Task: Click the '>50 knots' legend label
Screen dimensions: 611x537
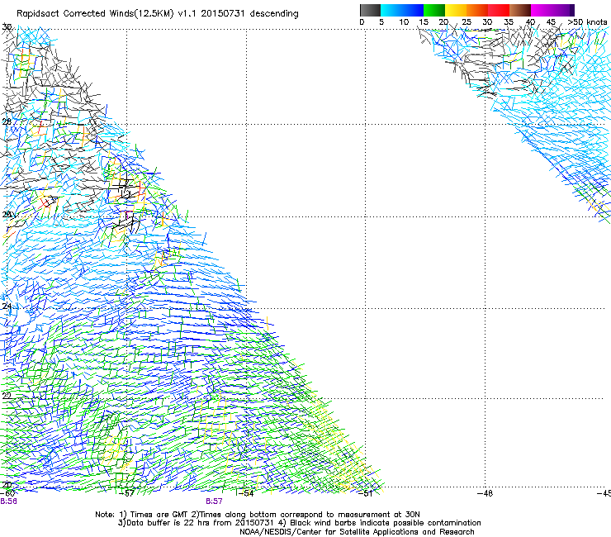Action: point(587,22)
